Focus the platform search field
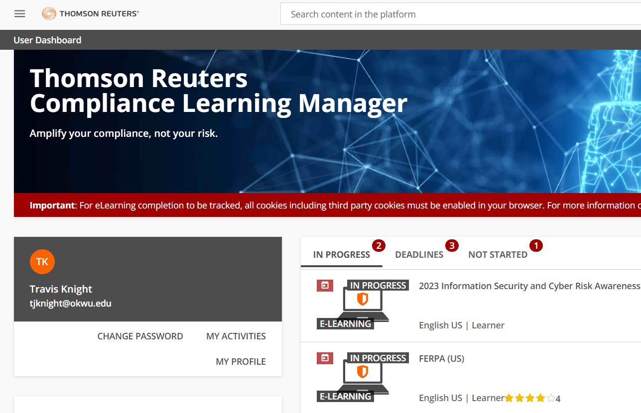 click(461, 14)
